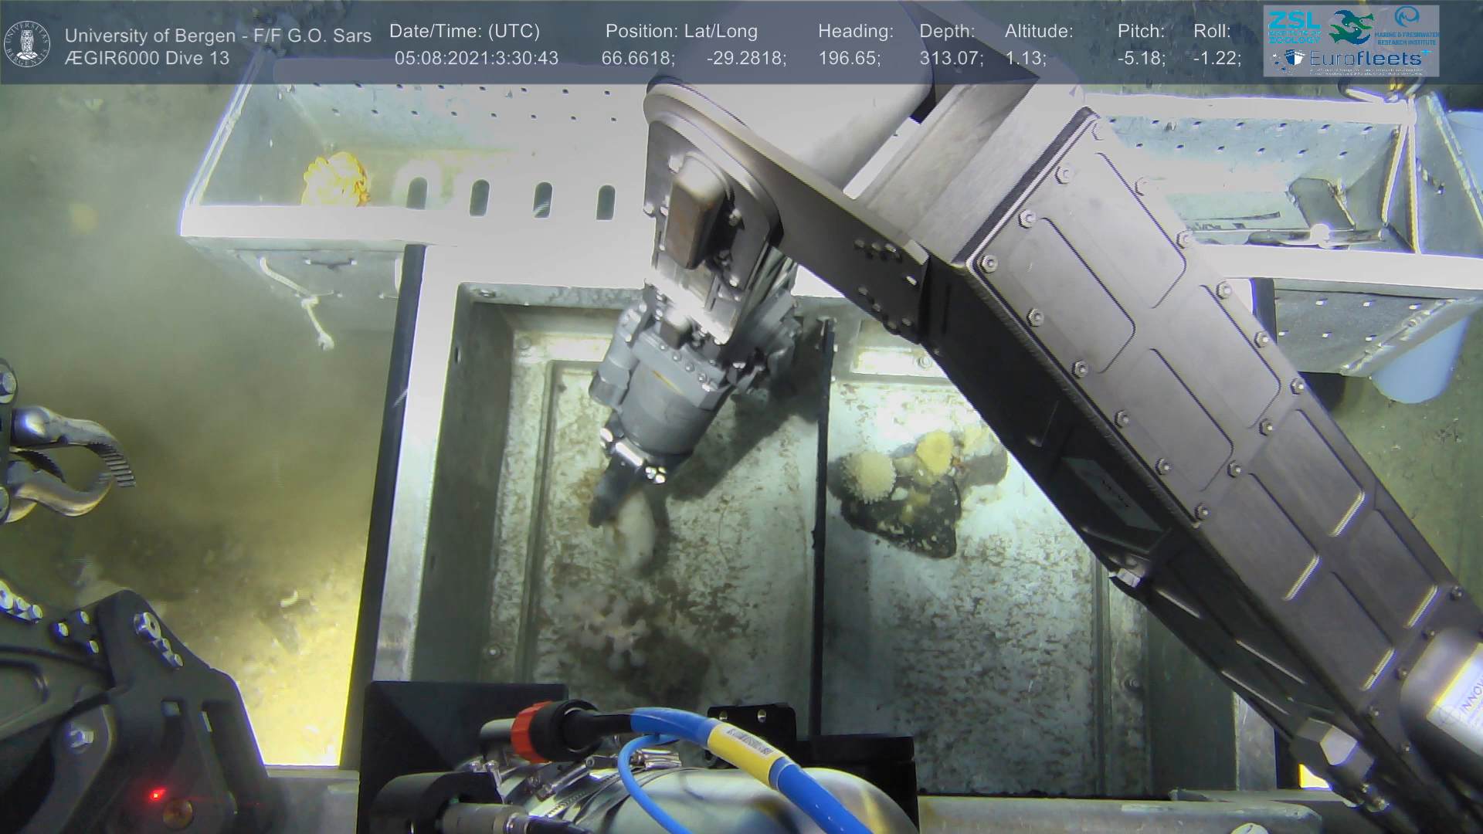Click the Date/Time (UTC) label

pyautogui.click(x=464, y=32)
